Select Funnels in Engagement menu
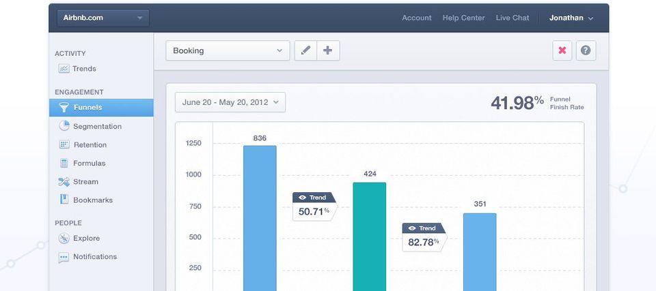 click(101, 107)
